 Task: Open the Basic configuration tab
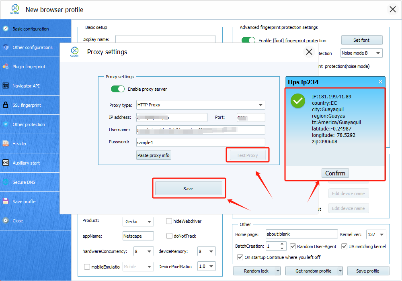31,29
